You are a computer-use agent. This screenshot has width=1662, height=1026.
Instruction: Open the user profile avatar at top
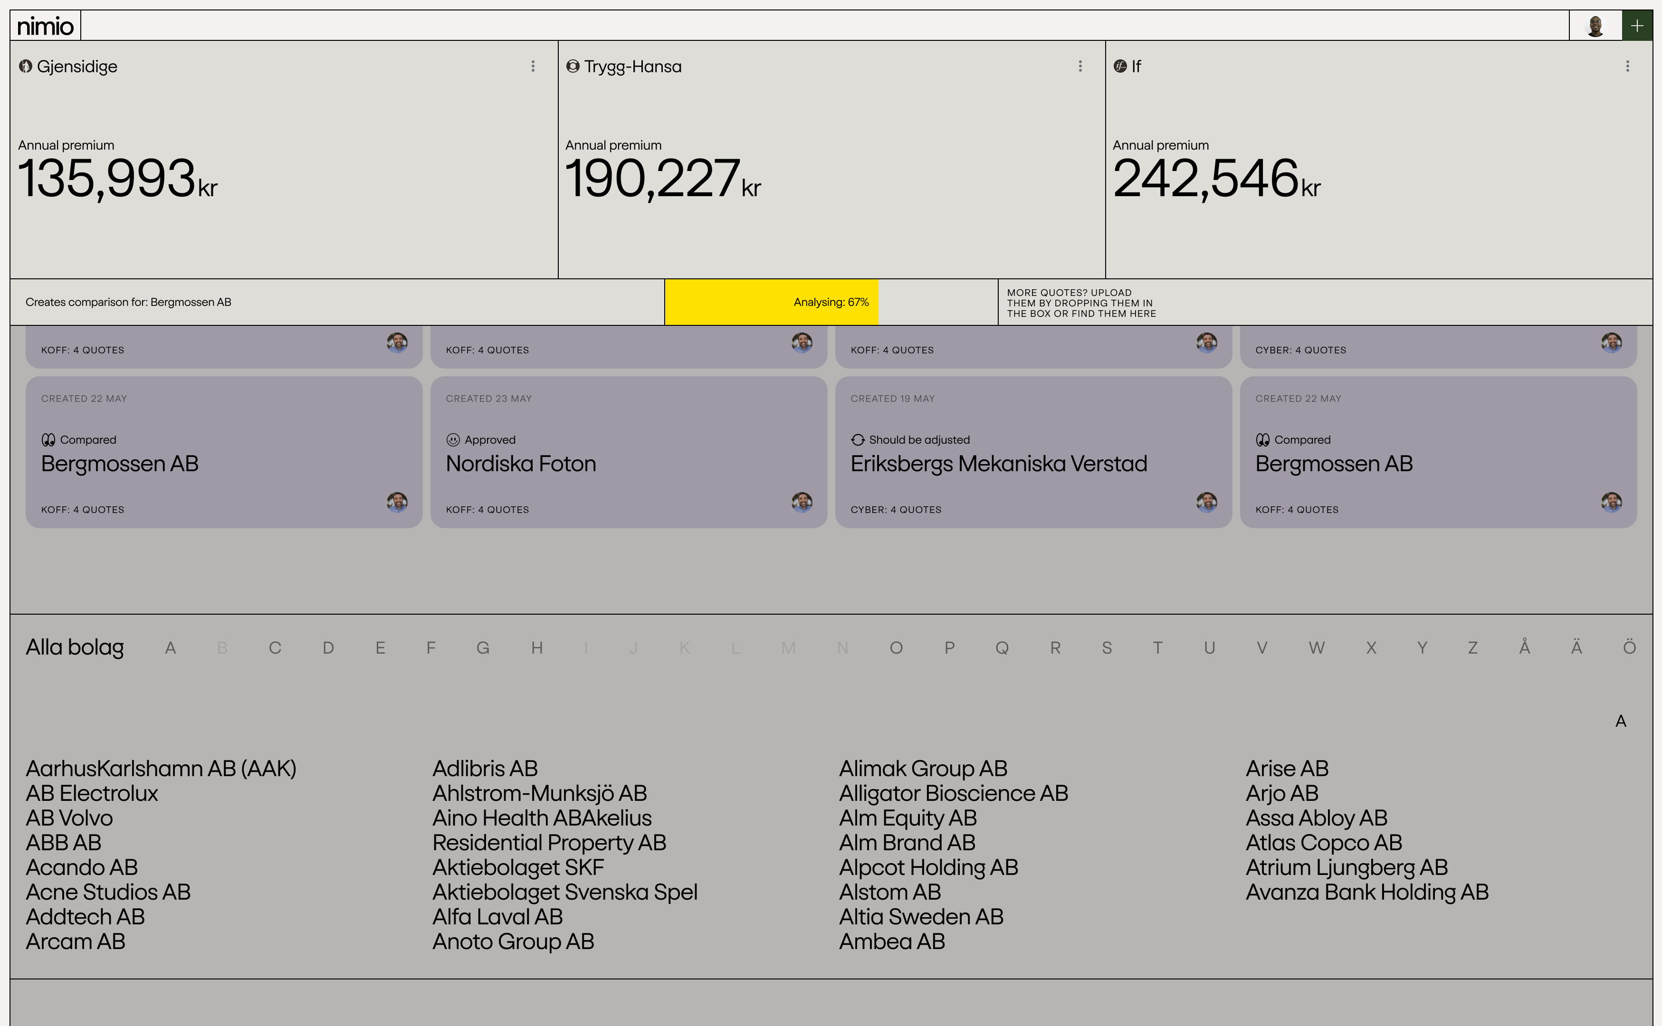pyautogui.click(x=1595, y=26)
